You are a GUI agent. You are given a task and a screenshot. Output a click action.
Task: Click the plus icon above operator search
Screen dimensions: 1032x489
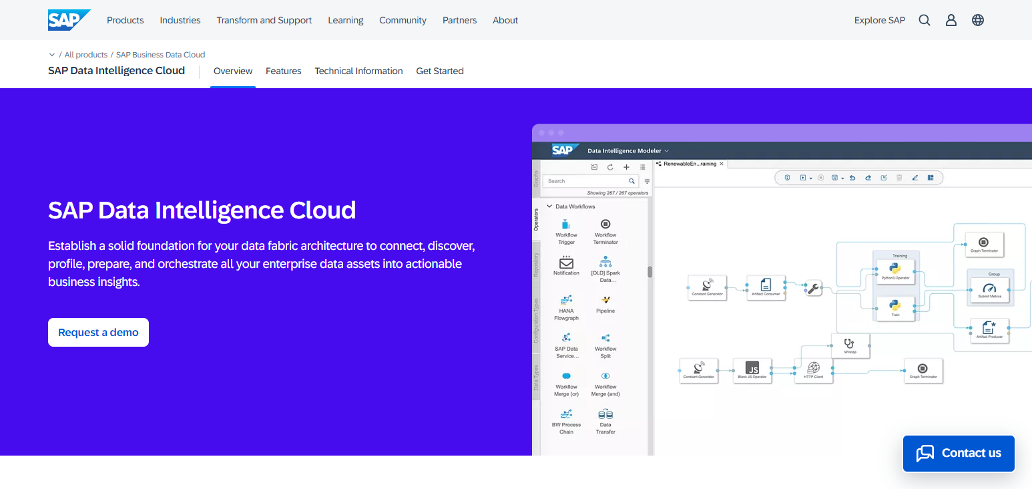tap(626, 167)
